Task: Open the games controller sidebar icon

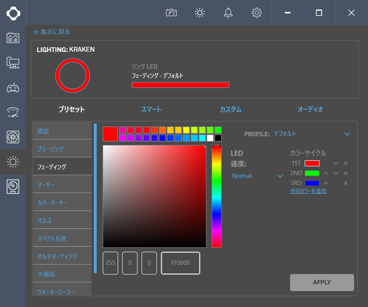Action: click(x=13, y=88)
